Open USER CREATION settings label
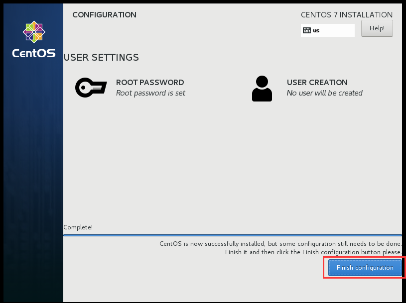The height and width of the screenshot is (303, 406). click(x=317, y=82)
